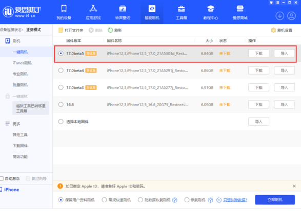
Task: Import local firmware via 导入 button
Action: click(x=258, y=122)
